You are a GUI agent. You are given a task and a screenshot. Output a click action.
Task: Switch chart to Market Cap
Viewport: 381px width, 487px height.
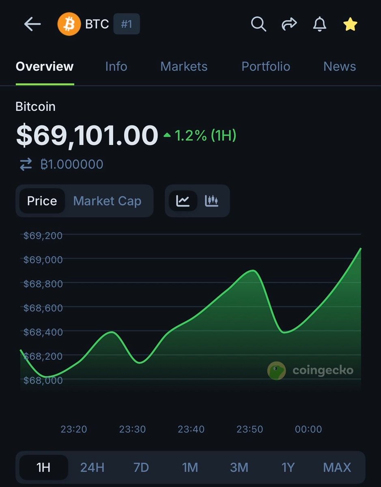tap(107, 201)
